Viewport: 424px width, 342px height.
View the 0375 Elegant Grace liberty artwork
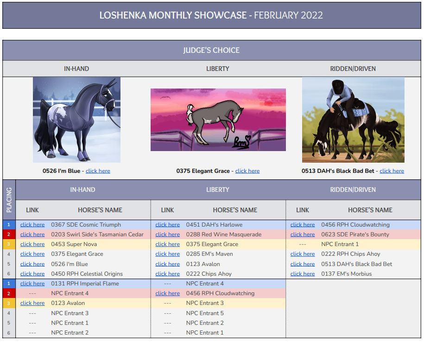(x=218, y=119)
